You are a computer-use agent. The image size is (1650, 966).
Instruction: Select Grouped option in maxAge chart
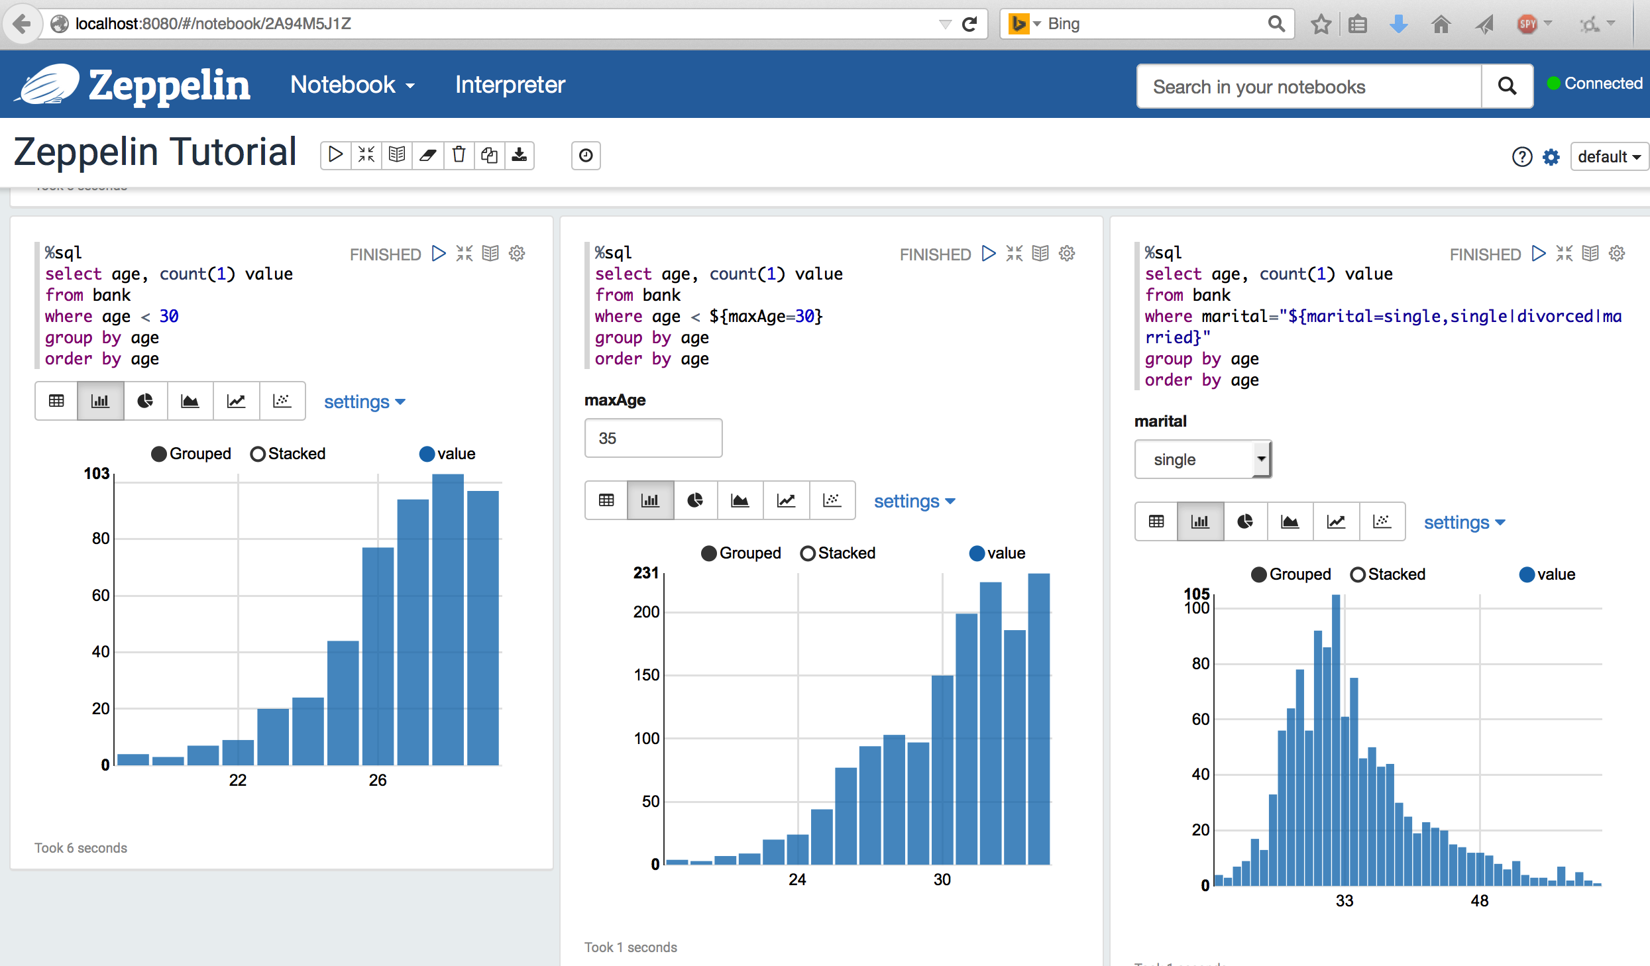click(x=709, y=553)
